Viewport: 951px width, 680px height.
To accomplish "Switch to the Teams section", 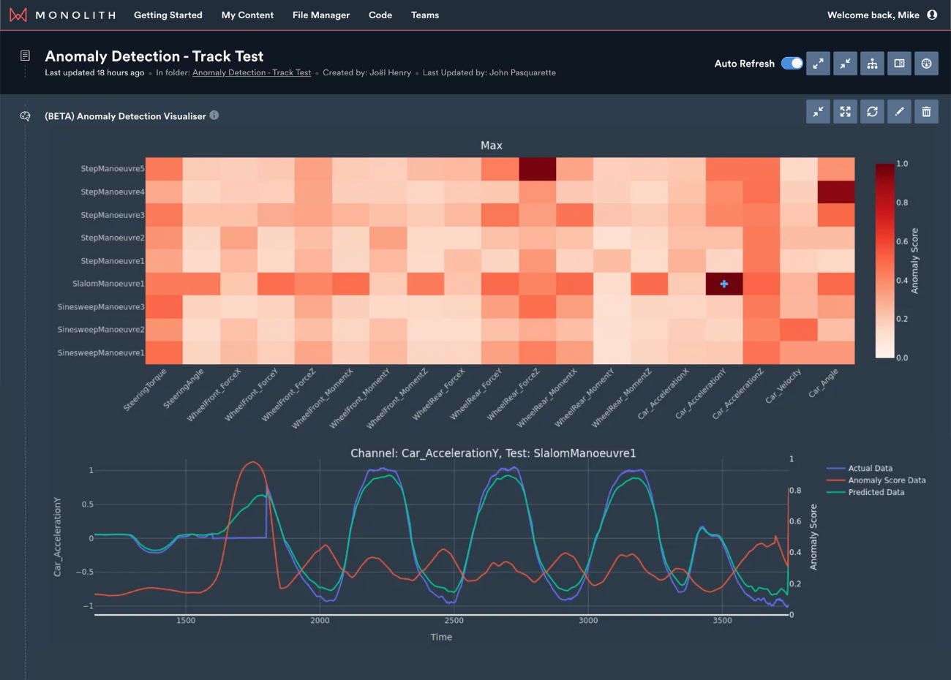I will pos(425,15).
